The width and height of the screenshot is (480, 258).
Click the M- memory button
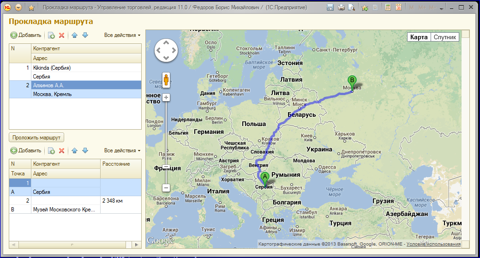click(x=432, y=8)
